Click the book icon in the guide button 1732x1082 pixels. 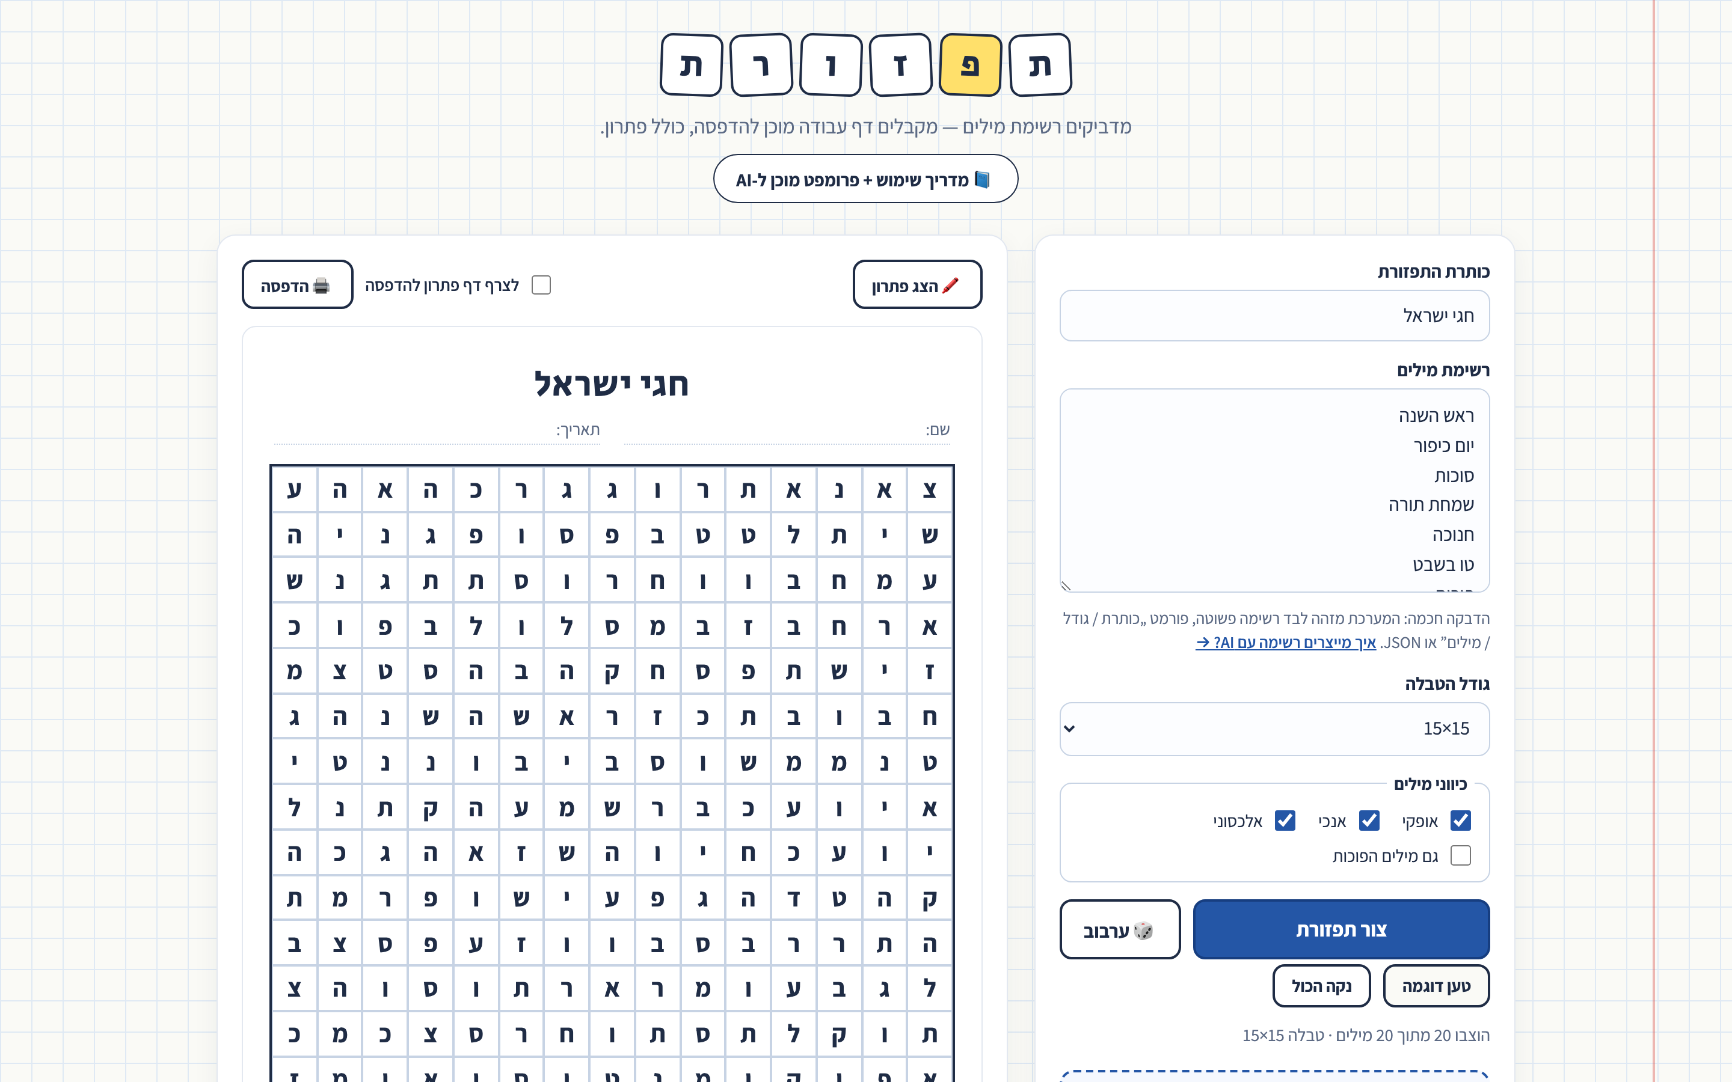pyautogui.click(x=983, y=180)
